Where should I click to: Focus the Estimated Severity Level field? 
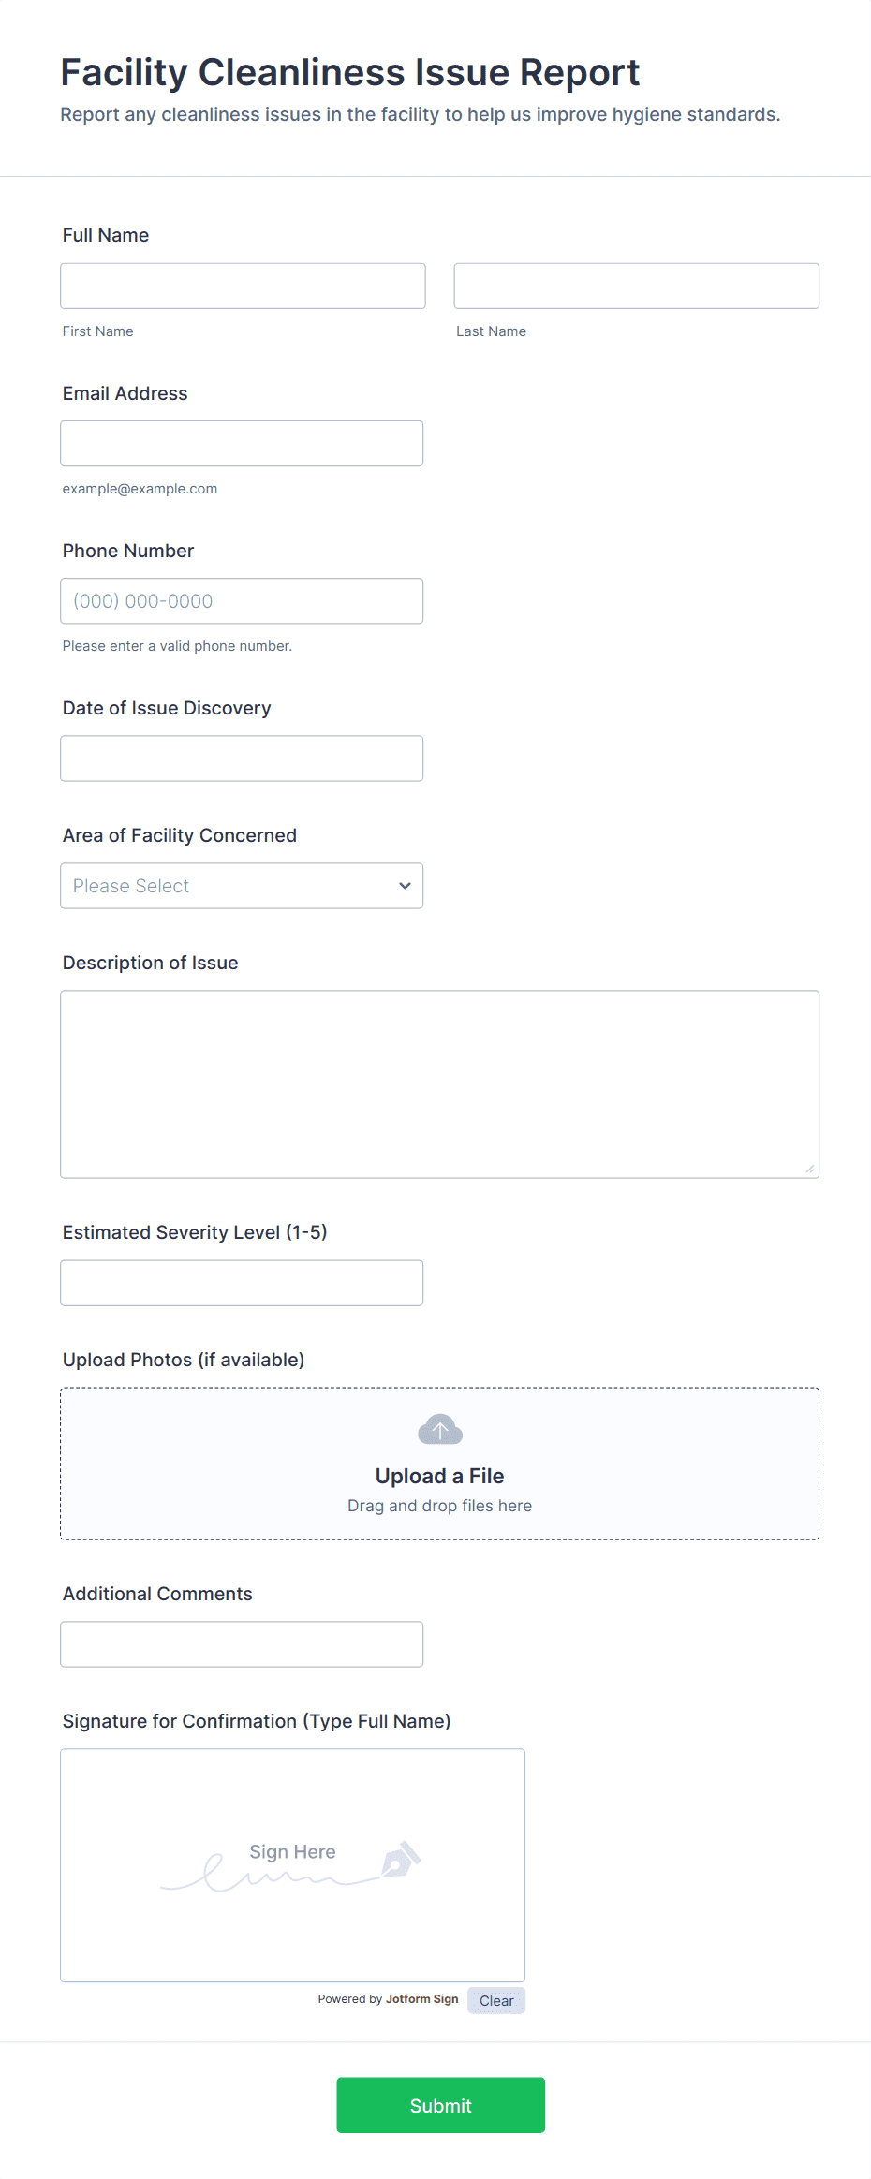tap(242, 1283)
